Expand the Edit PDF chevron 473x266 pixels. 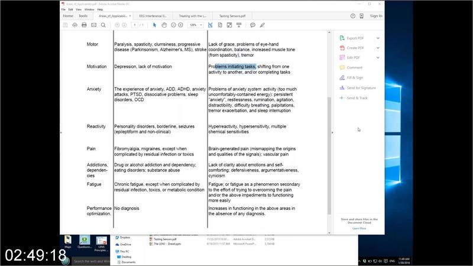point(378,57)
